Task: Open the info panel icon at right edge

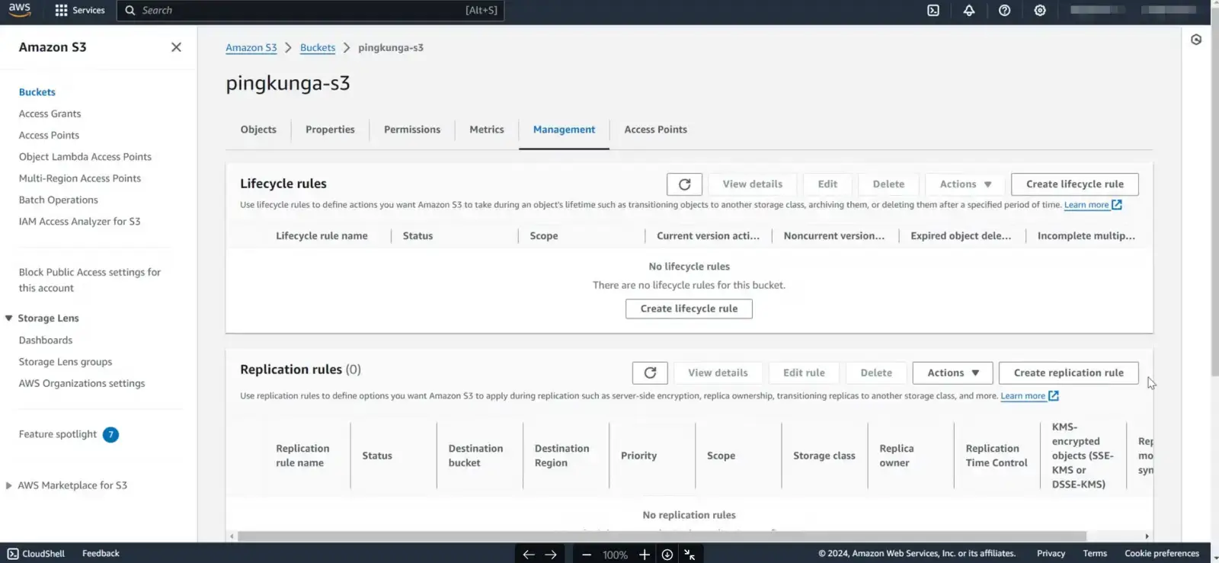Action: pos(1196,40)
